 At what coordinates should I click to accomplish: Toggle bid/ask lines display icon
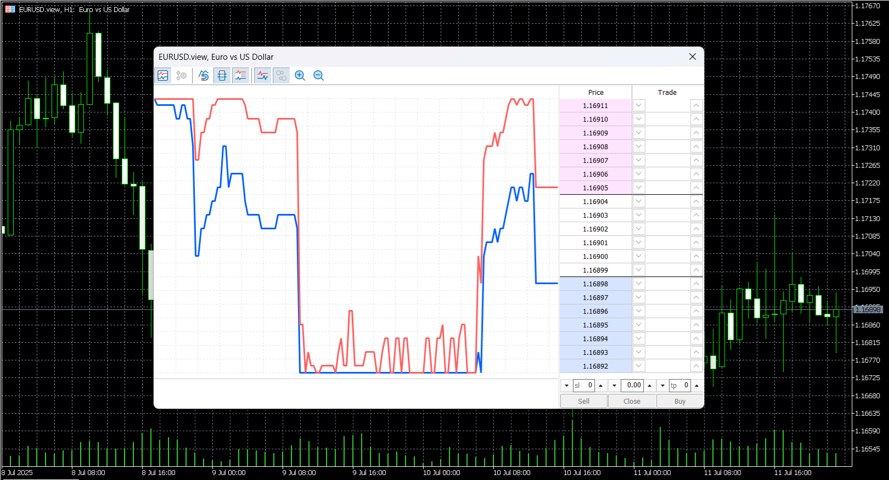(263, 76)
